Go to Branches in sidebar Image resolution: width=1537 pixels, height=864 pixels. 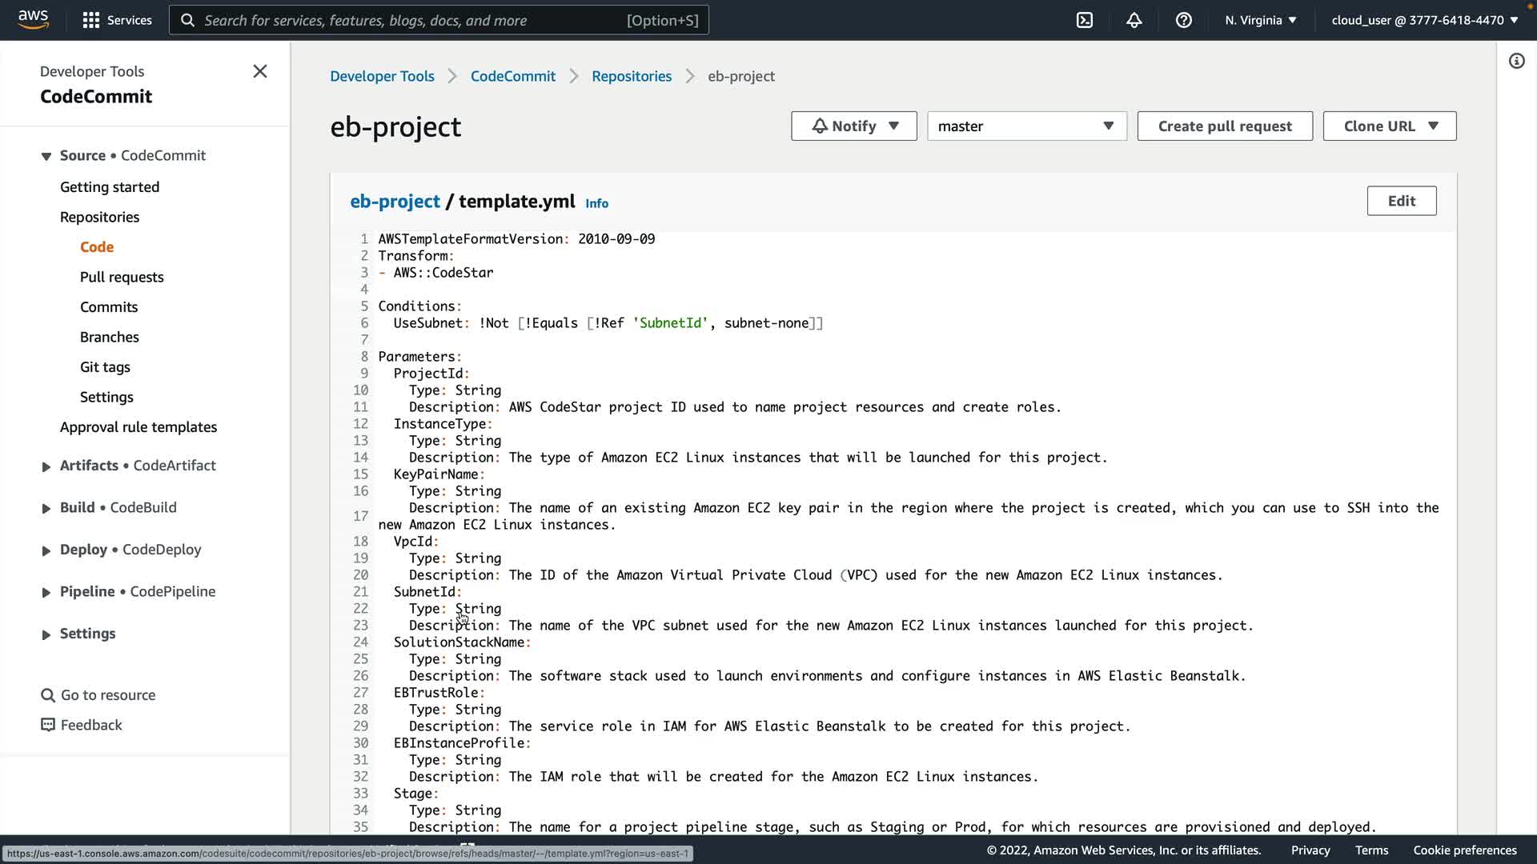pyautogui.click(x=110, y=337)
